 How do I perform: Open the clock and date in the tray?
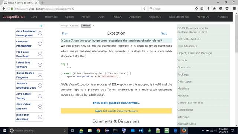[223, 131]
